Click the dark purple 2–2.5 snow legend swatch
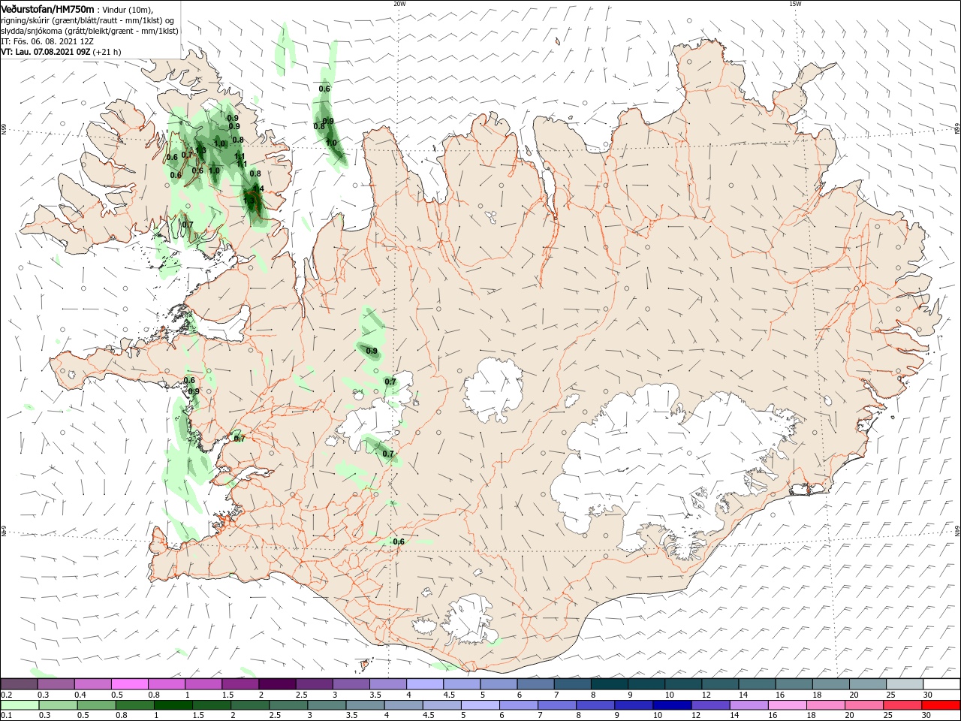This screenshot has height=721, width=961. [x=276, y=683]
